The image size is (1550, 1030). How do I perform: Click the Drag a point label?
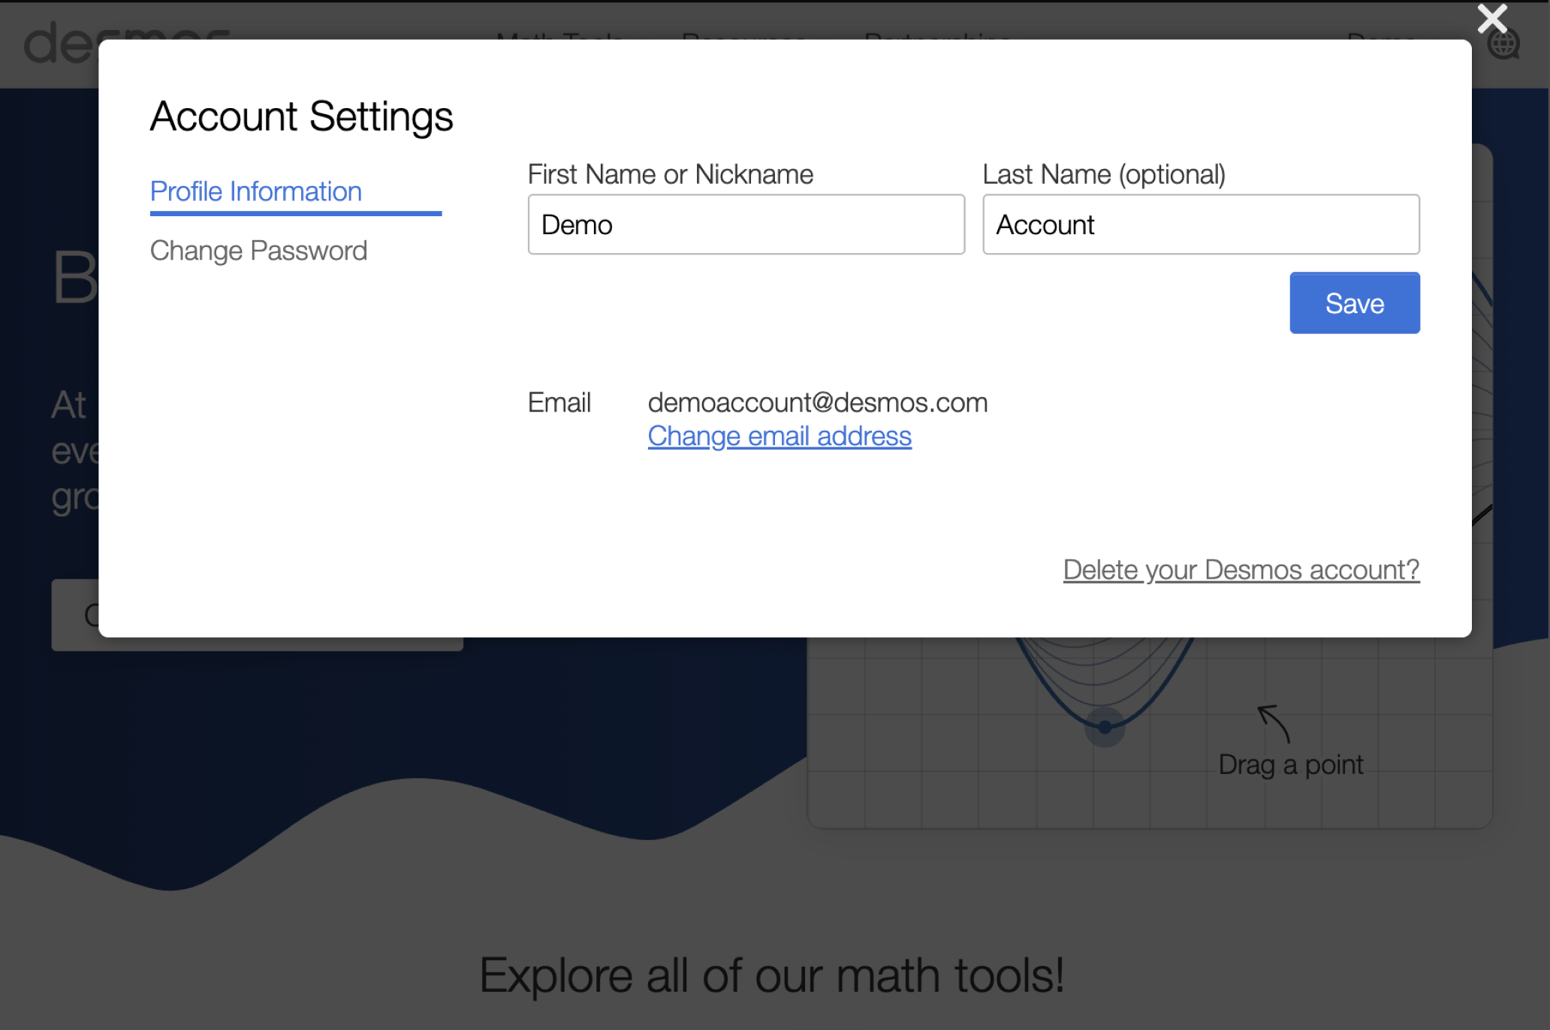click(x=1290, y=765)
